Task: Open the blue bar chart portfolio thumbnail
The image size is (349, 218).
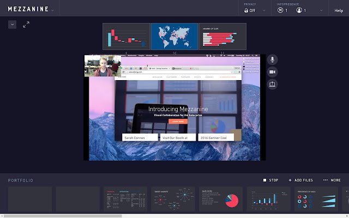Action: click(x=269, y=199)
